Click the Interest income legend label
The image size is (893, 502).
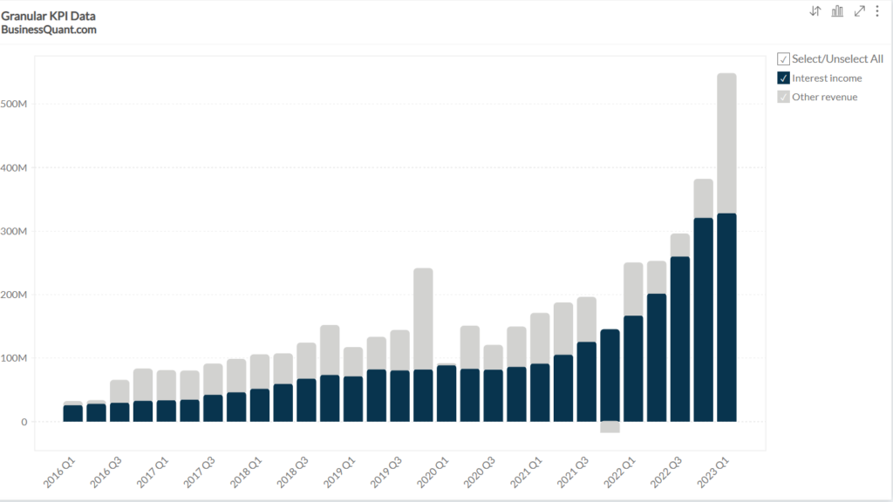point(828,78)
